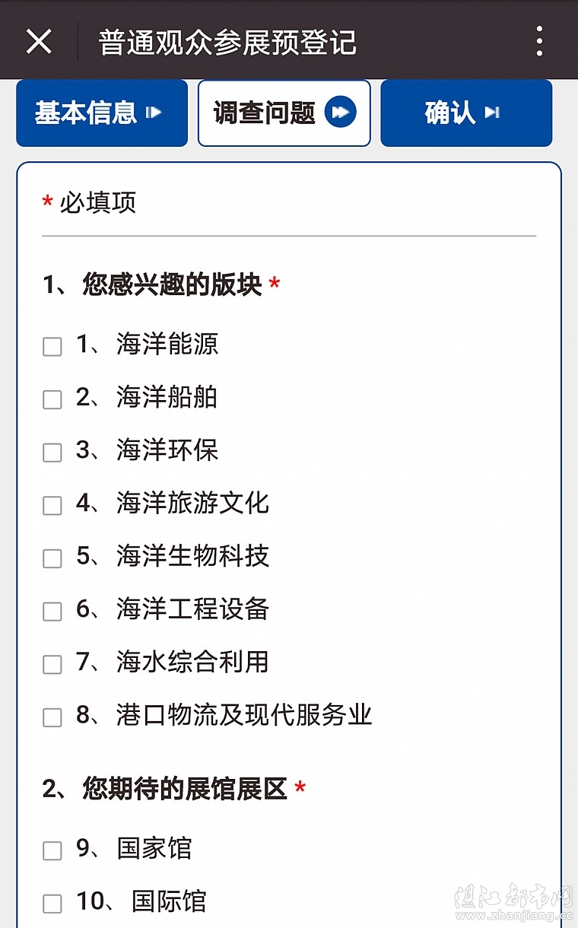This screenshot has width=578, height=928.
Task: Tick the 海洋船舶 option
Action: point(52,399)
